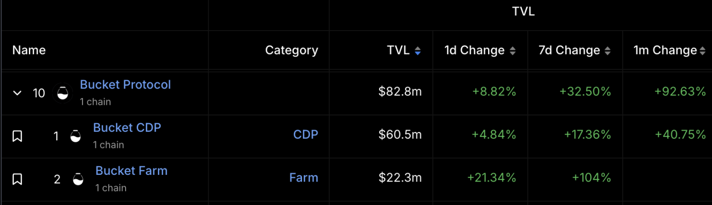Open the Bucket Protocol link

[125, 85]
